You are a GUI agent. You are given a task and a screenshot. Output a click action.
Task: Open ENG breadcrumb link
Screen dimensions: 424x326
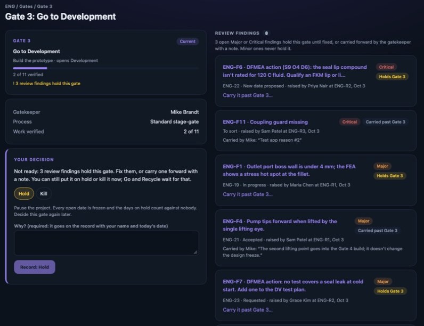10,6
